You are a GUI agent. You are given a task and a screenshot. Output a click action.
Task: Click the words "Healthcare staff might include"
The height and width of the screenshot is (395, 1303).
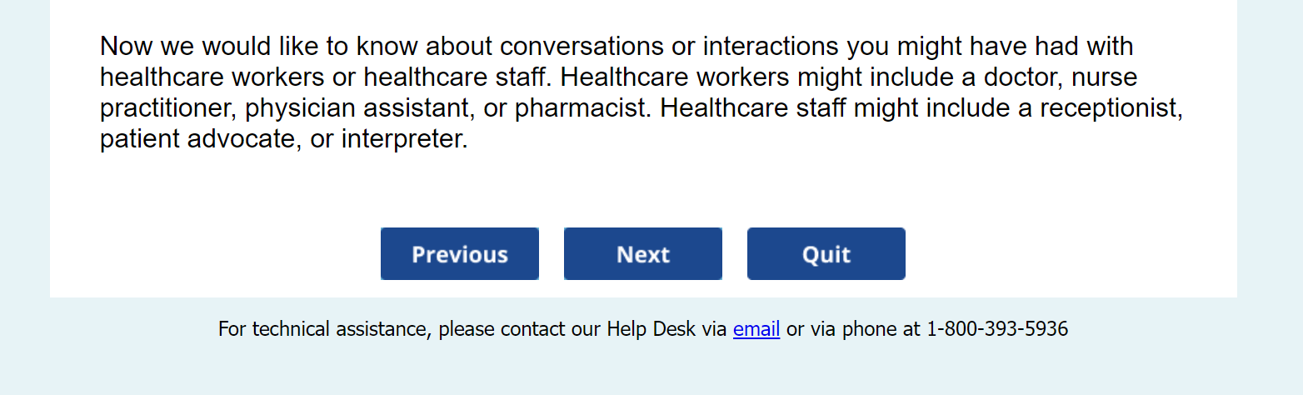[846, 108]
